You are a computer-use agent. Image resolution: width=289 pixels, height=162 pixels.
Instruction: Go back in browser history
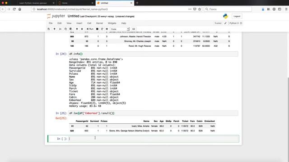(x=3, y=9)
